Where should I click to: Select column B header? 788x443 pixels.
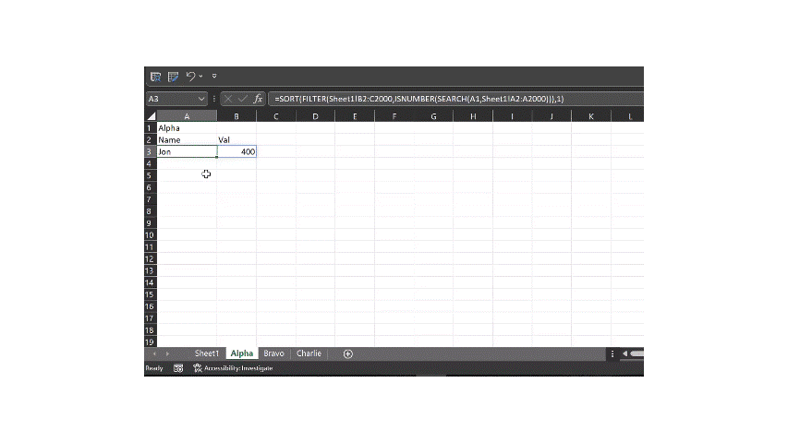(x=236, y=116)
